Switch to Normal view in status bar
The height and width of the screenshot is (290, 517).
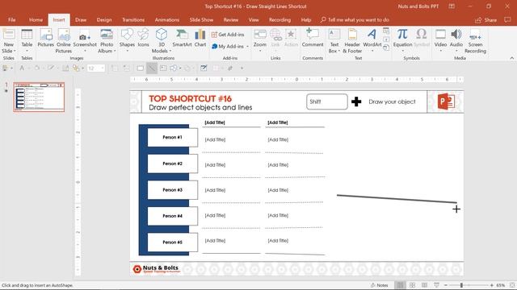(400, 285)
